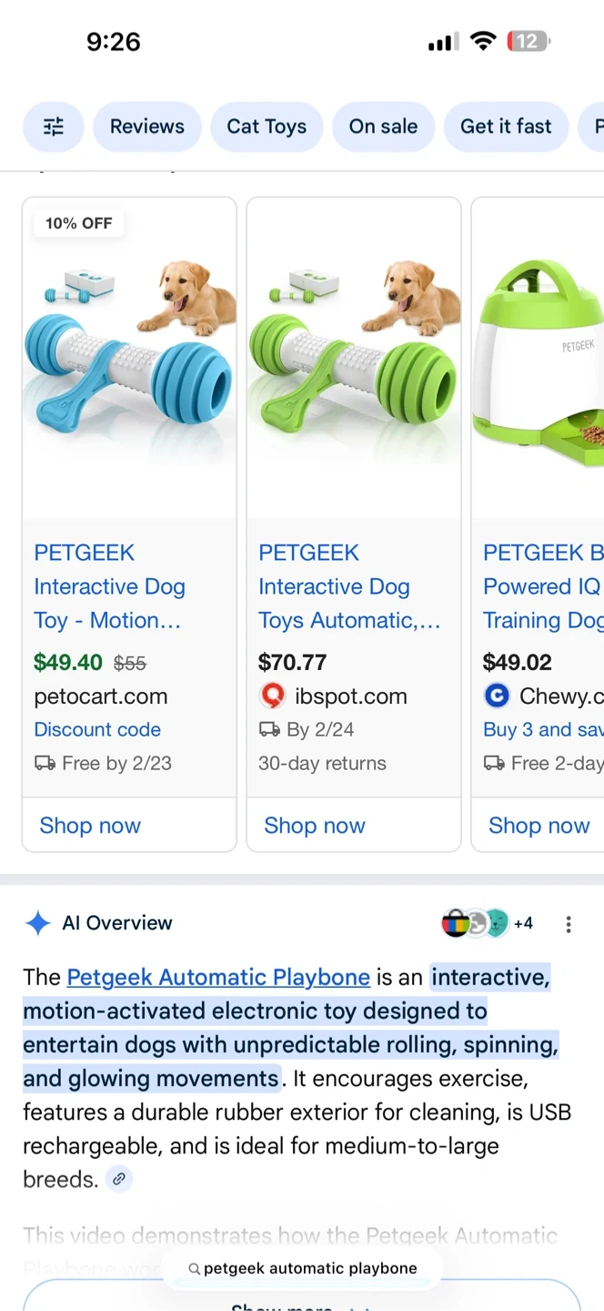
Task: Open the search filters icon
Action: (54, 127)
